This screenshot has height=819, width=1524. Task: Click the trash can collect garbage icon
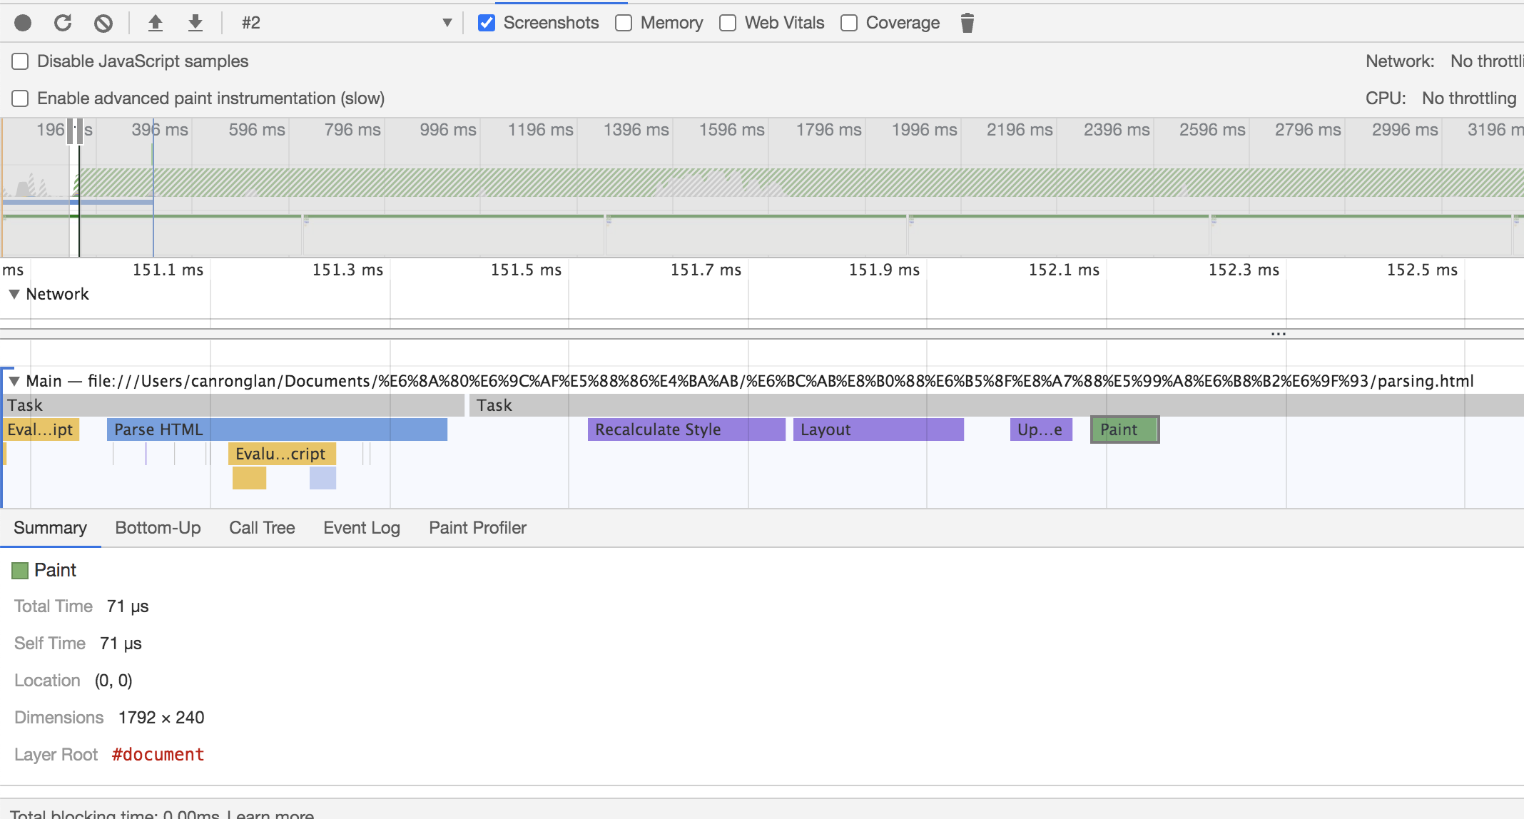click(x=967, y=23)
